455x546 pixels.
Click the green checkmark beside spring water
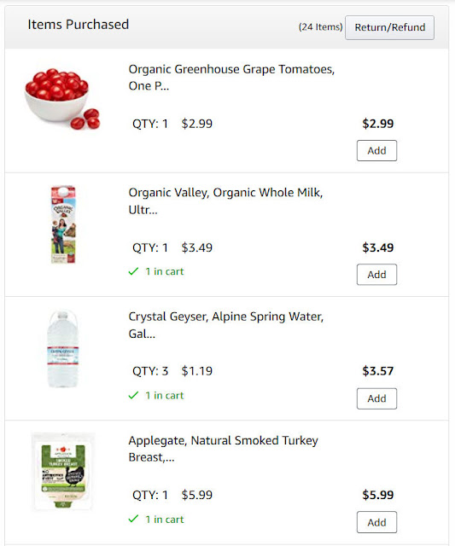[133, 395]
